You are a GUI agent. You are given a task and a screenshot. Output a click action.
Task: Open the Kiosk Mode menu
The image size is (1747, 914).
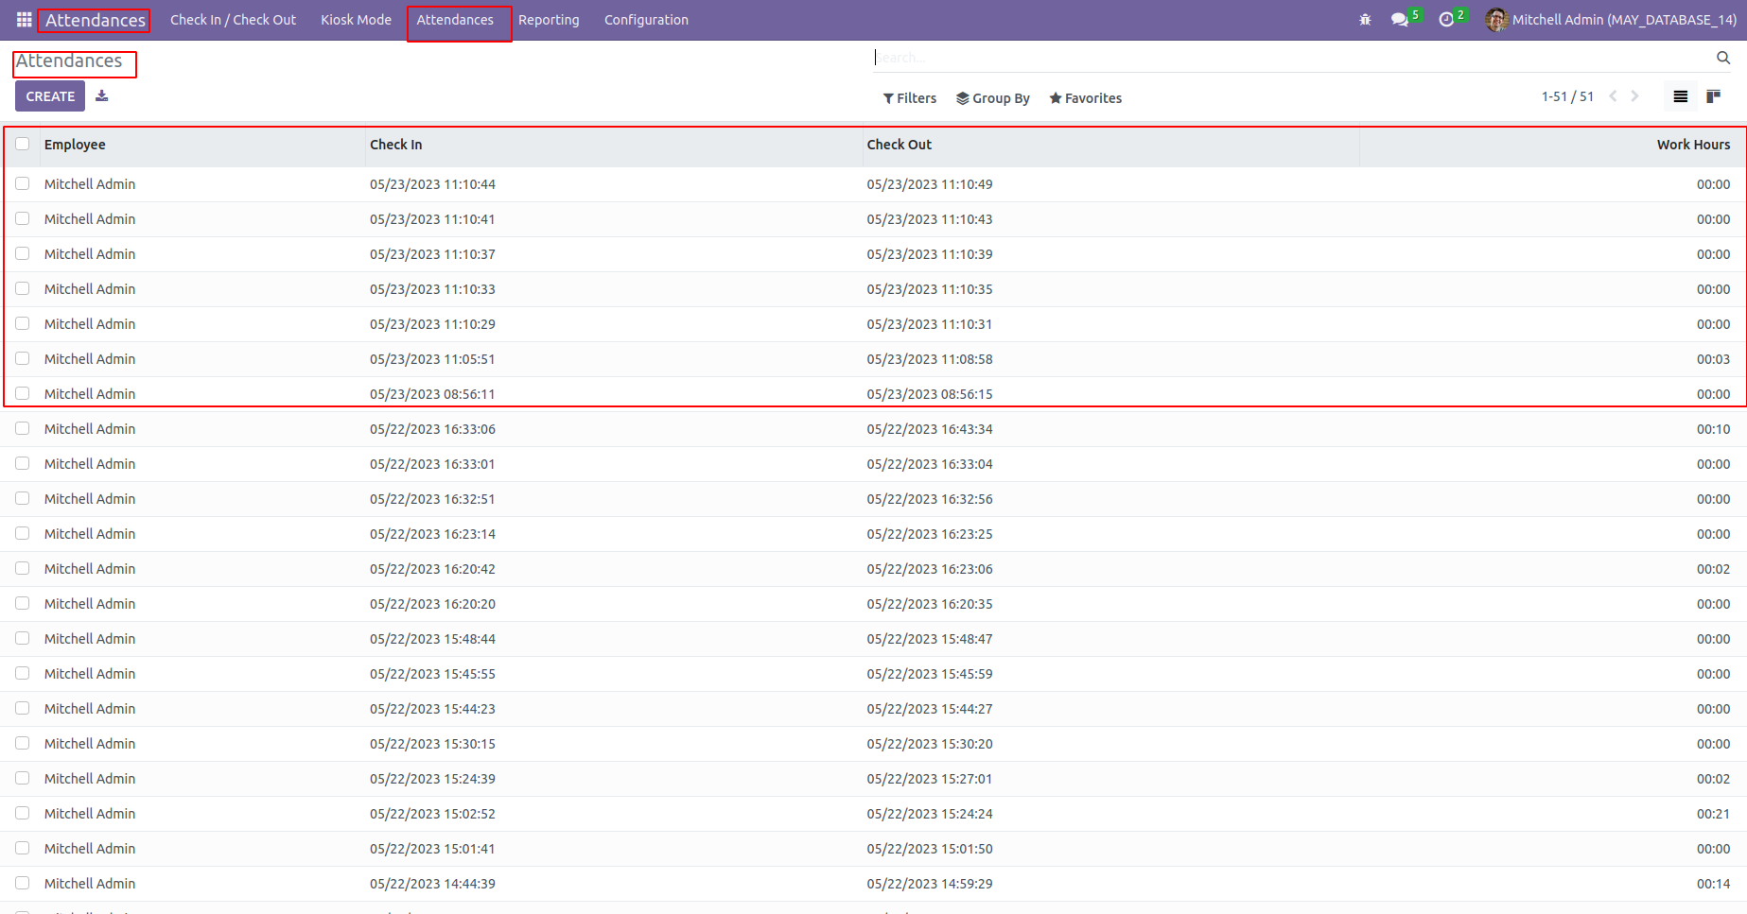click(356, 20)
